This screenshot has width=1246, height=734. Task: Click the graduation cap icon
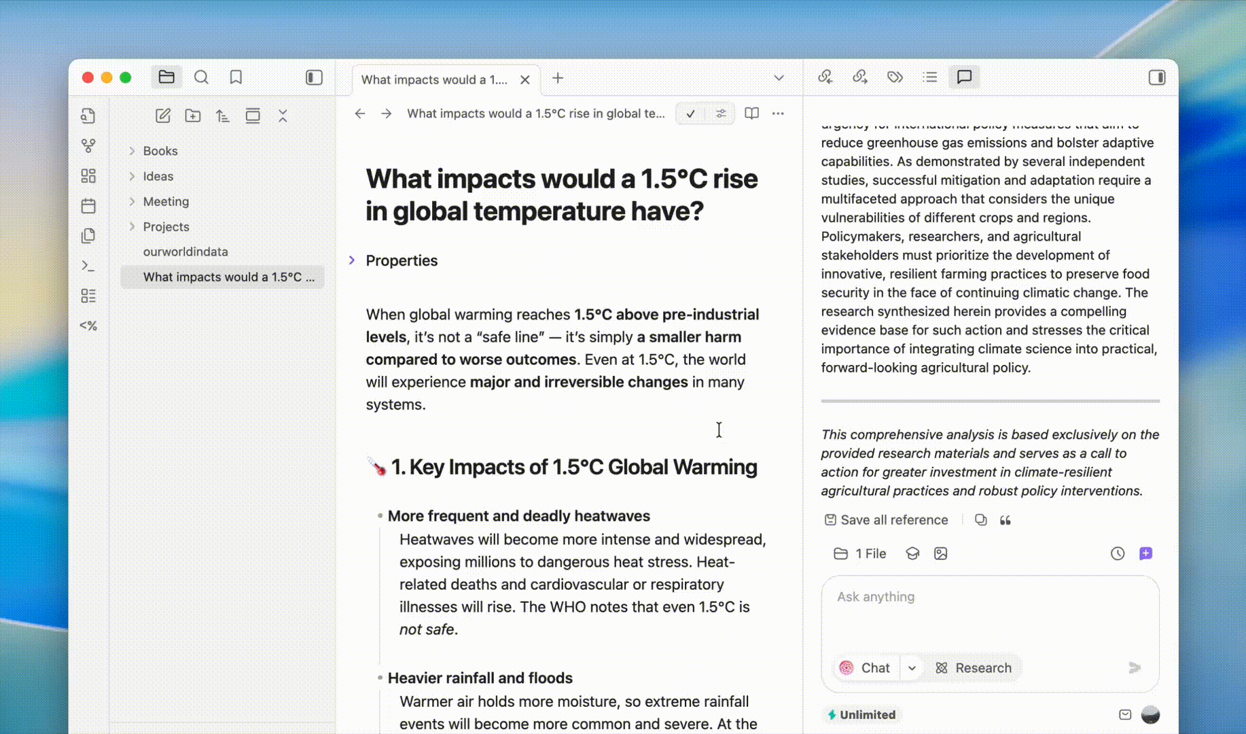click(912, 554)
